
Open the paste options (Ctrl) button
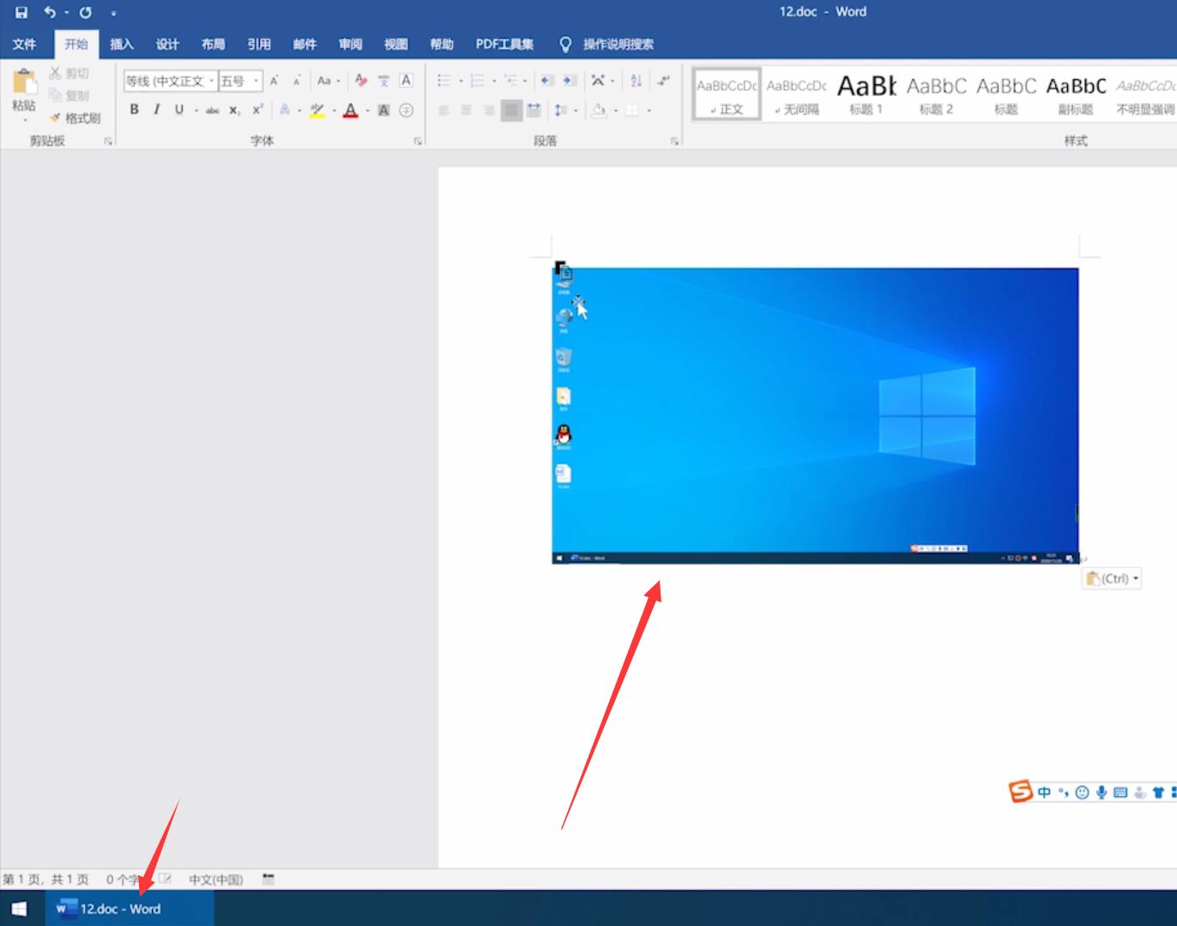point(1112,578)
